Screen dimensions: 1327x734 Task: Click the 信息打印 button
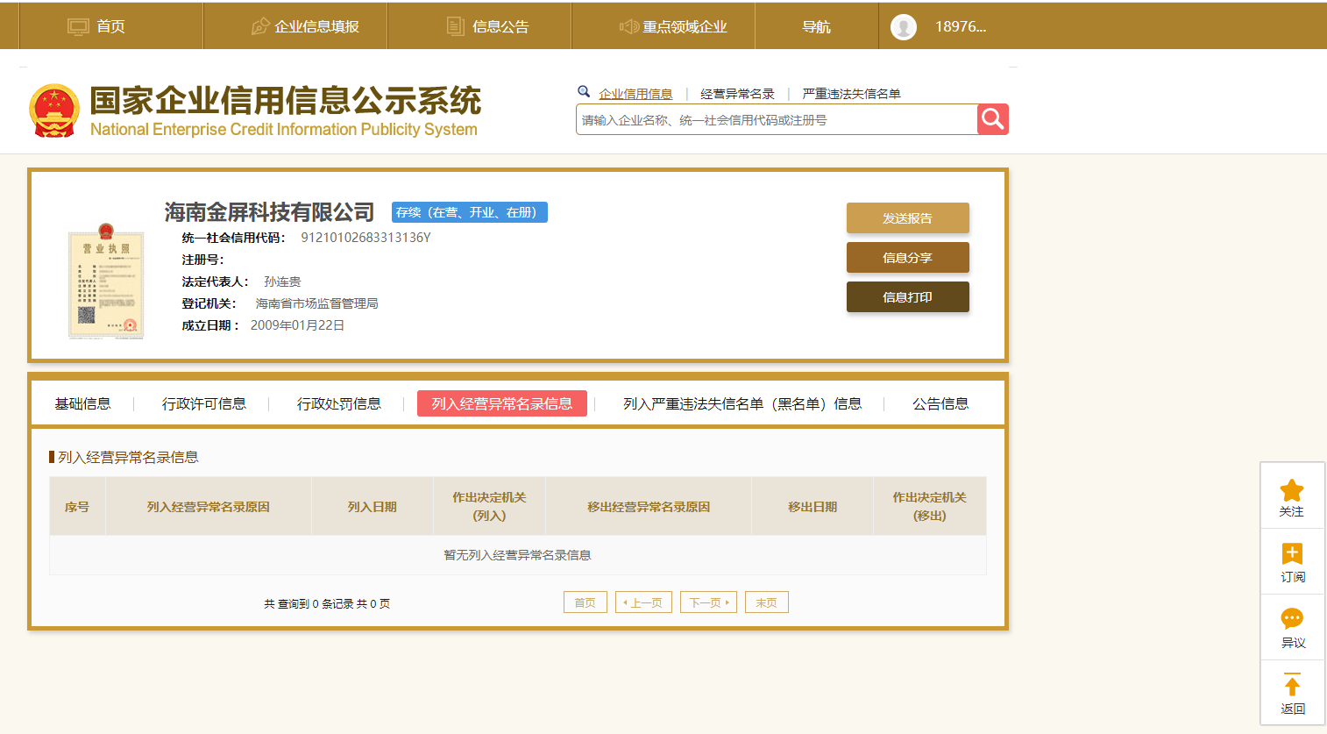pyautogui.click(x=908, y=297)
